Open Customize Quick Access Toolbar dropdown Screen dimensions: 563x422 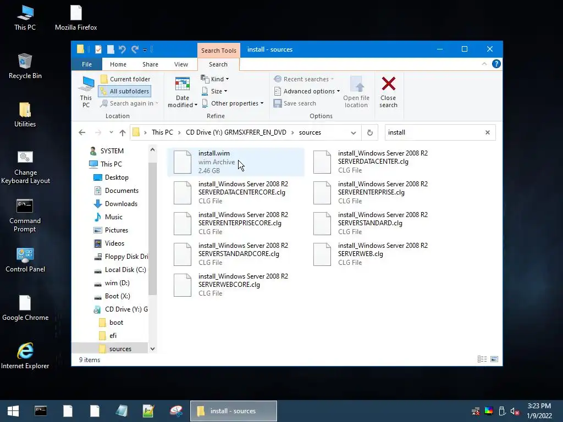(x=145, y=50)
